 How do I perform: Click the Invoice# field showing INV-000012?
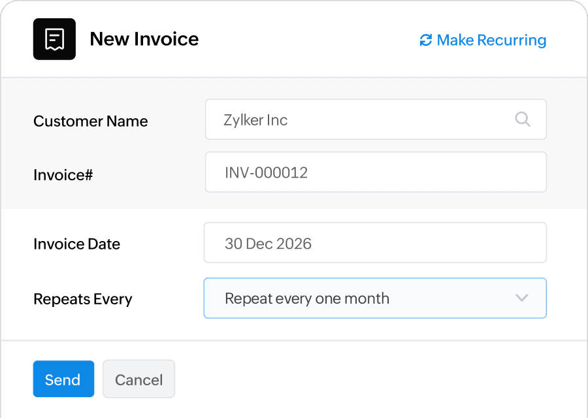(x=376, y=172)
